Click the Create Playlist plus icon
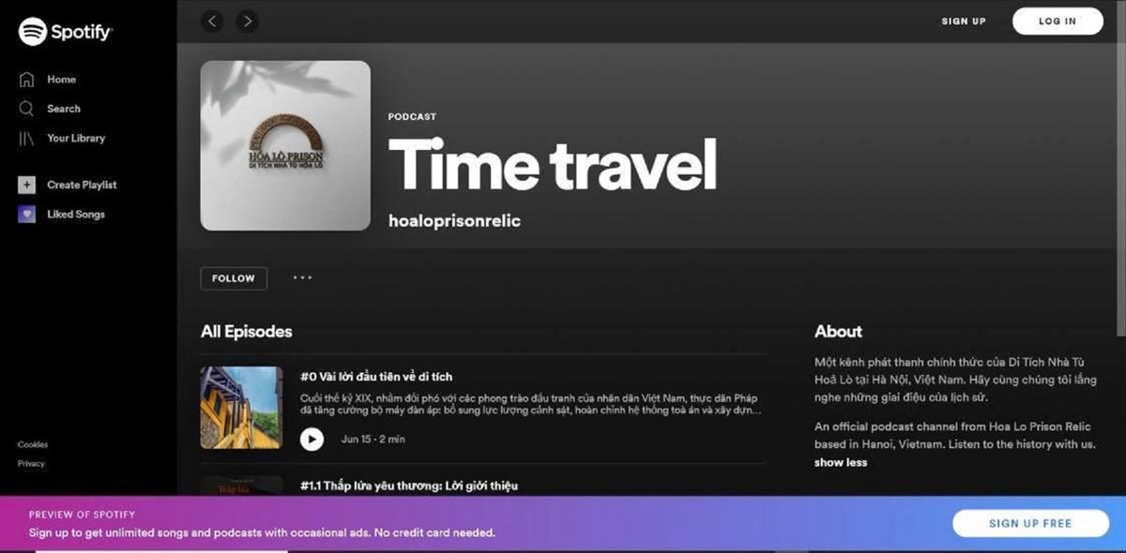 pyautogui.click(x=27, y=185)
